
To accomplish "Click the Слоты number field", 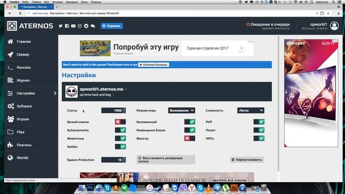I will click(112, 110).
